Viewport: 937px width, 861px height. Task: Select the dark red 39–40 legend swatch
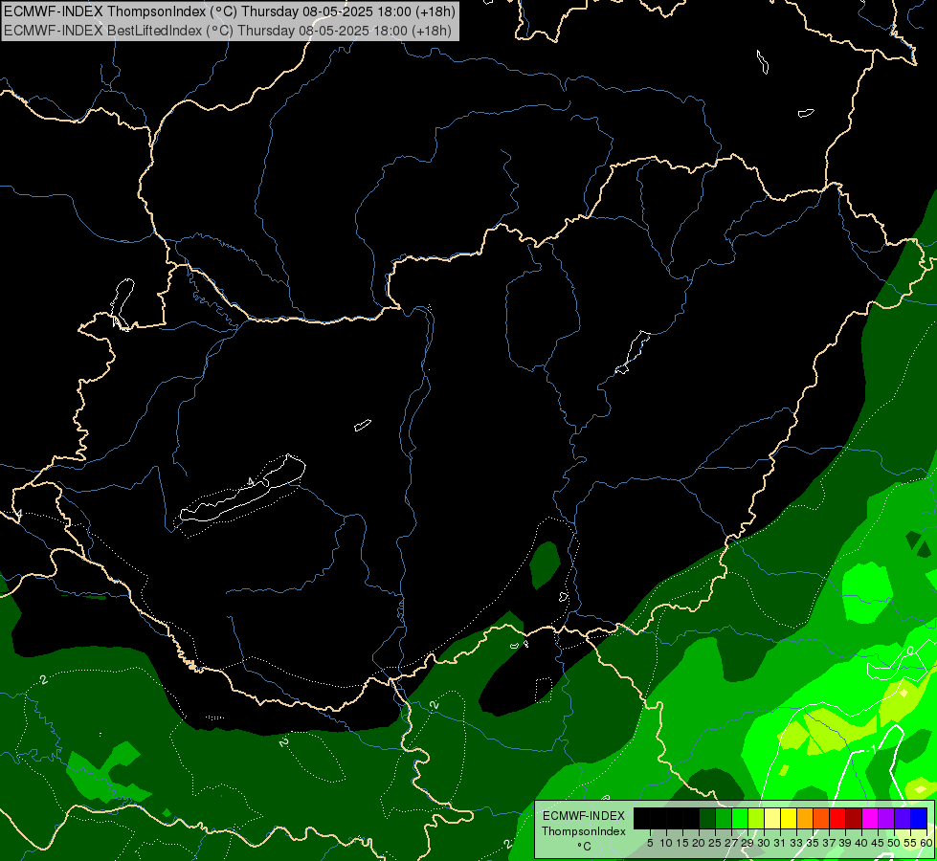point(854,818)
